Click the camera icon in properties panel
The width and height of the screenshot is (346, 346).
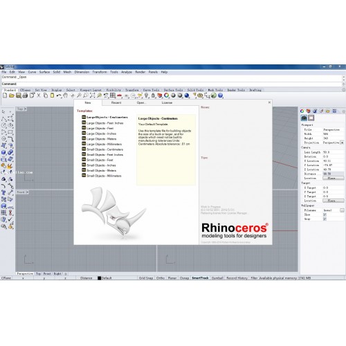(304, 118)
